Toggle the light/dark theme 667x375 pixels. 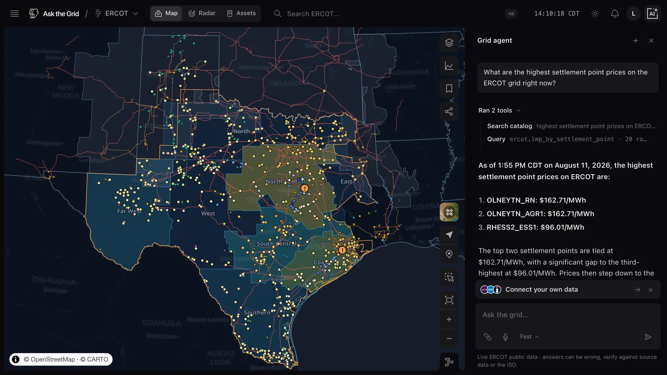pos(595,14)
